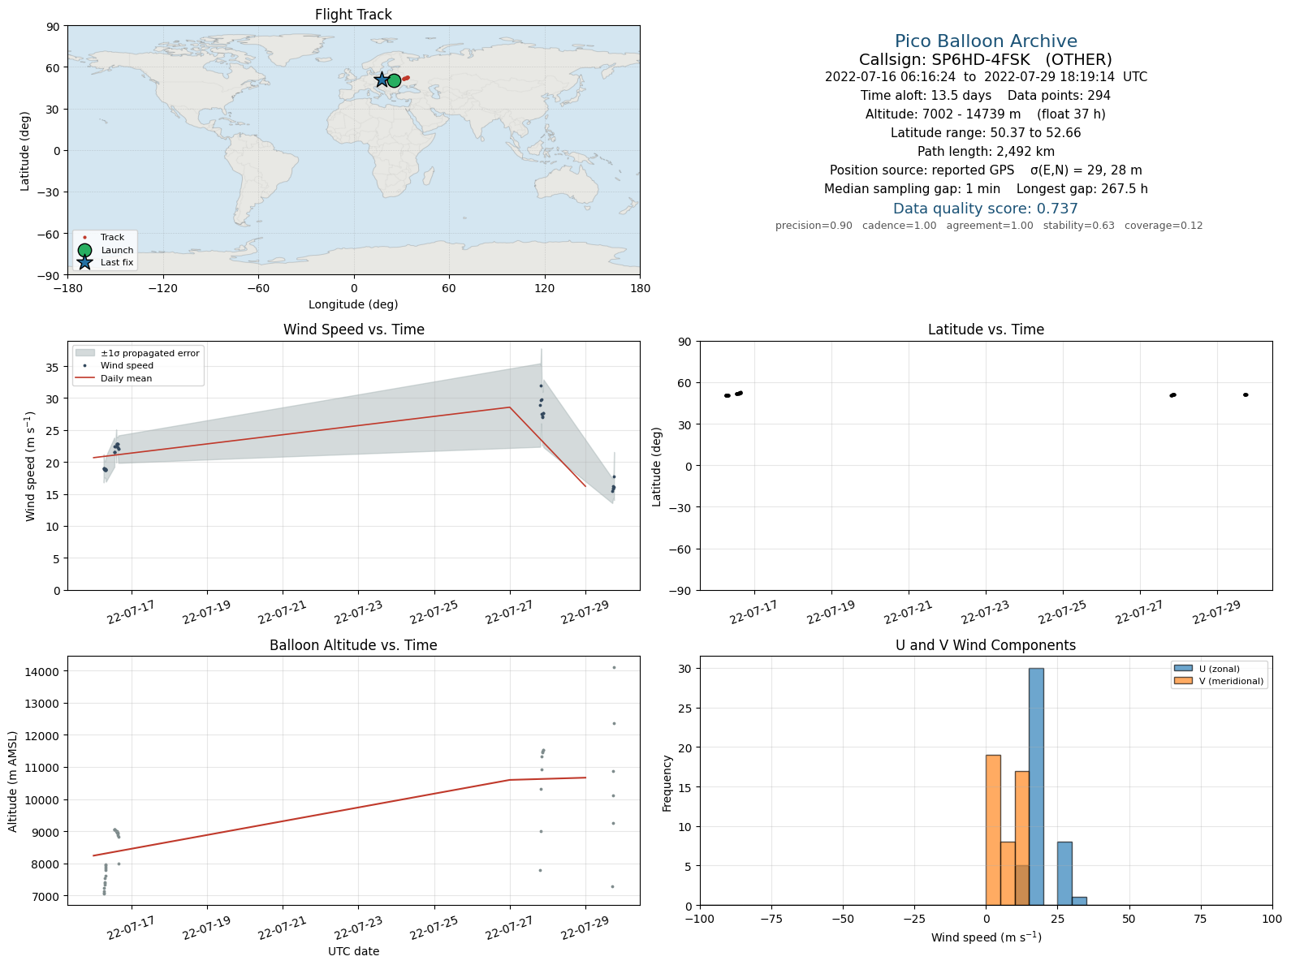
Task: Click "Data quality score: 0.737"
Action: [x=986, y=209]
